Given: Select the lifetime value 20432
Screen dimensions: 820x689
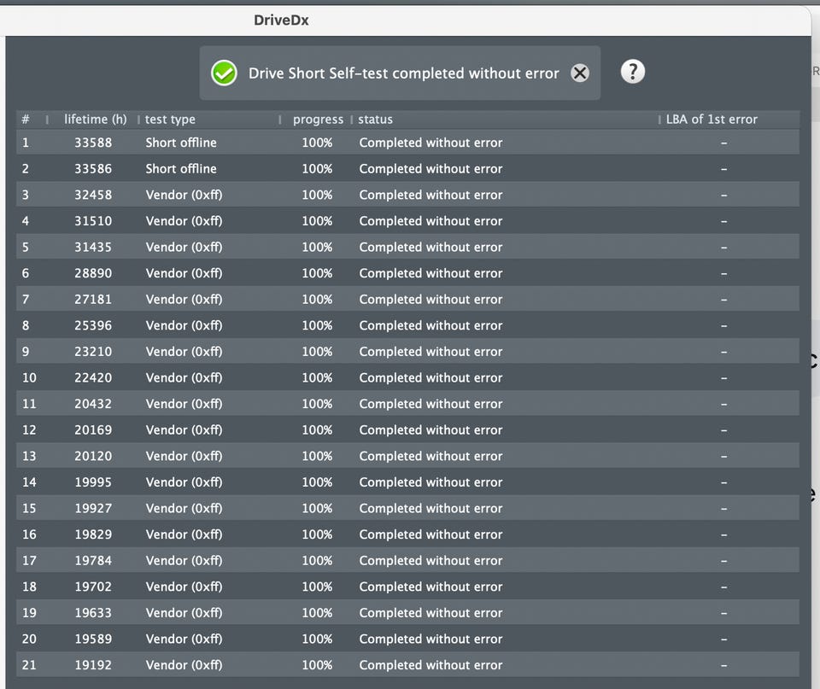Looking at the screenshot, I should click(x=93, y=404).
